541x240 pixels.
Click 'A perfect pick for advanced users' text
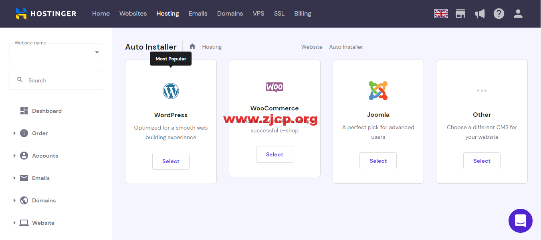(378, 132)
